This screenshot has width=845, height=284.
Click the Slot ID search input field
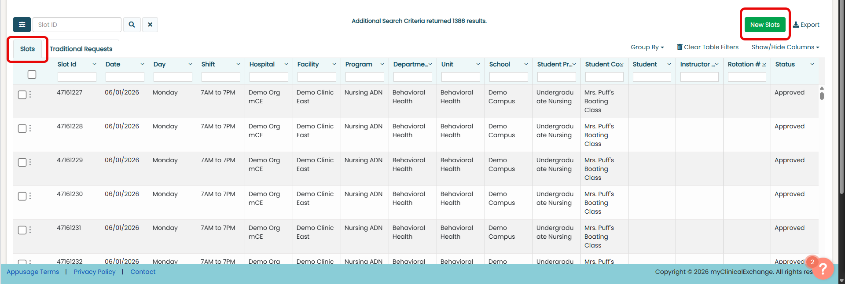click(77, 25)
